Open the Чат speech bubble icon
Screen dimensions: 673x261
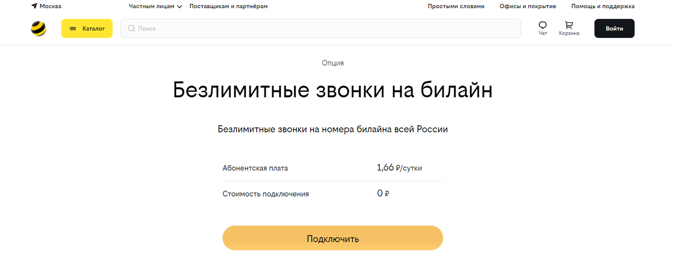[542, 25]
